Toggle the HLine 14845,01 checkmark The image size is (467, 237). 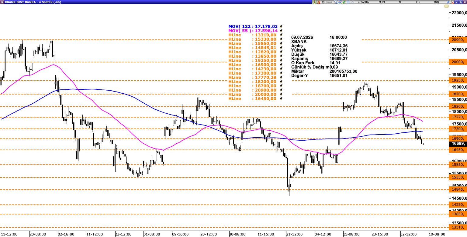click(x=281, y=48)
